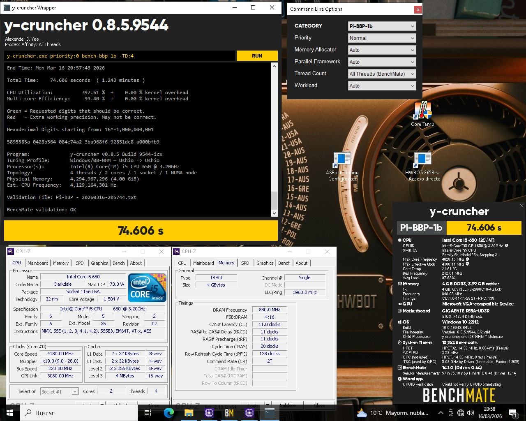Open Memory tab in CPU-Z processor window
The width and height of the screenshot is (526, 421).
pyautogui.click(x=61, y=263)
